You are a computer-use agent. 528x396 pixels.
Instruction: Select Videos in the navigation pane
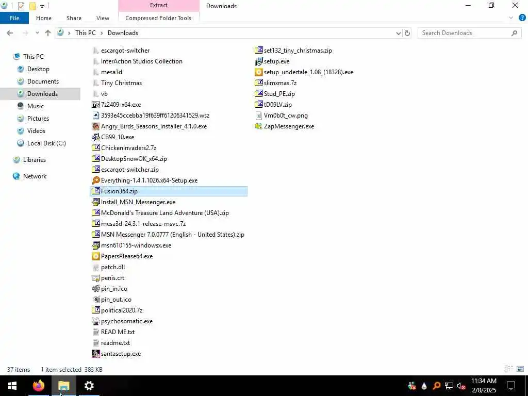click(x=36, y=131)
